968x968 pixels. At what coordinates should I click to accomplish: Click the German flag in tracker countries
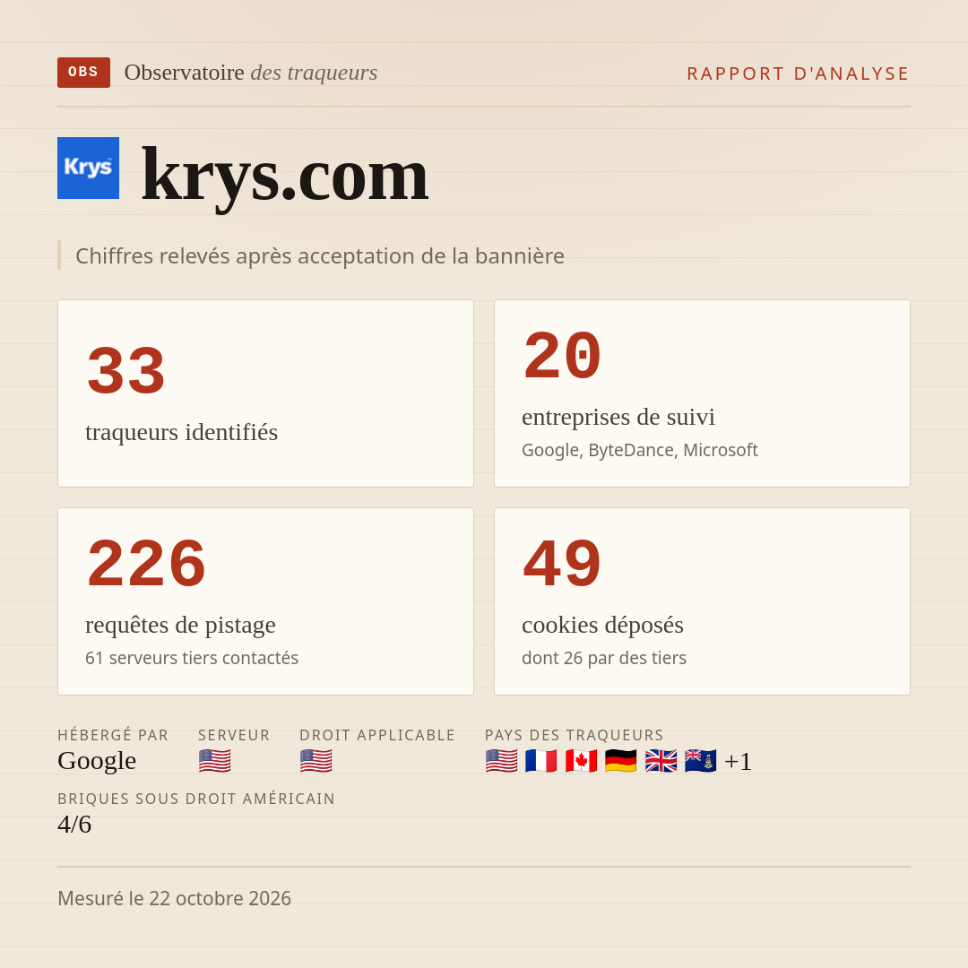tap(620, 761)
